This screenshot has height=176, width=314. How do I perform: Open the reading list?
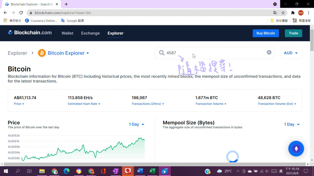(x=302, y=20)
